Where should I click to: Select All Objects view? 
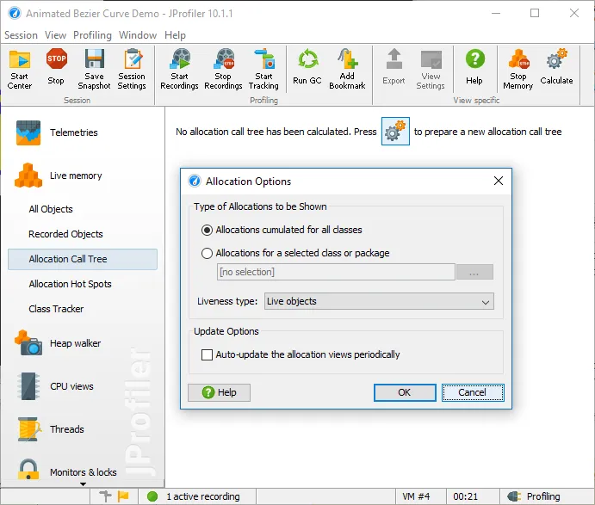coord(51,209)
